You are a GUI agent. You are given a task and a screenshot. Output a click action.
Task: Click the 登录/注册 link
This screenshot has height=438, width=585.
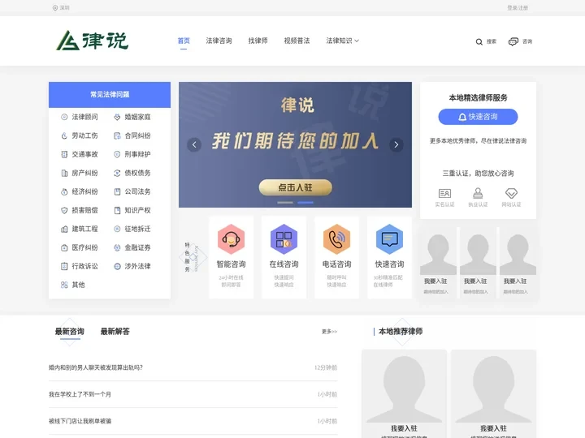click(x=518, y=8)
